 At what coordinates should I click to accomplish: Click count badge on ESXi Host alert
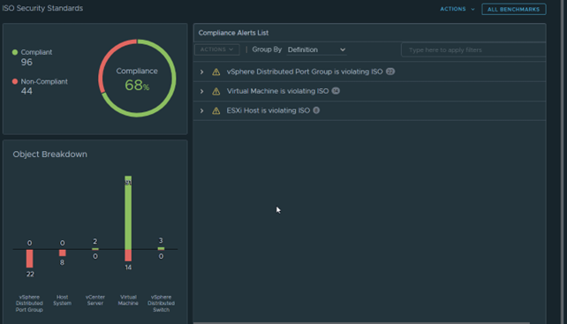tap(316, 110)
